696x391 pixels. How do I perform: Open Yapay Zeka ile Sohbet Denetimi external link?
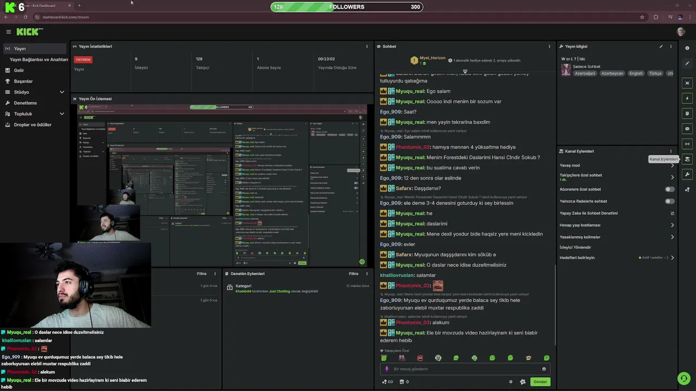click(672, 213)
